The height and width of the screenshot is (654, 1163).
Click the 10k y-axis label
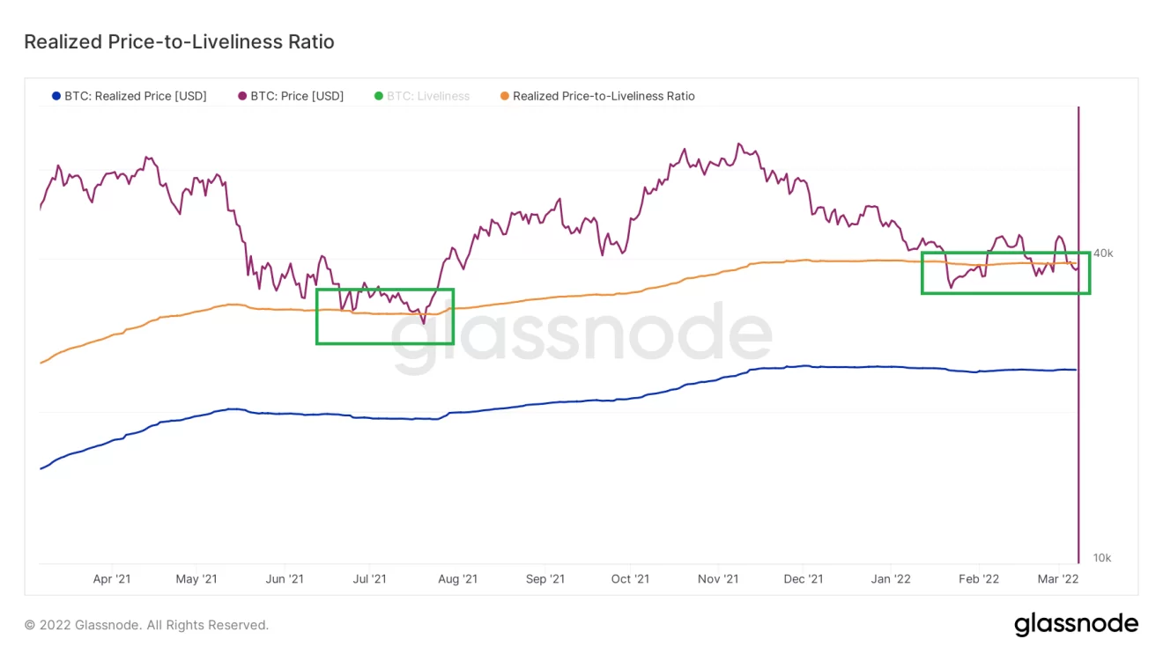click(1102, 558)
